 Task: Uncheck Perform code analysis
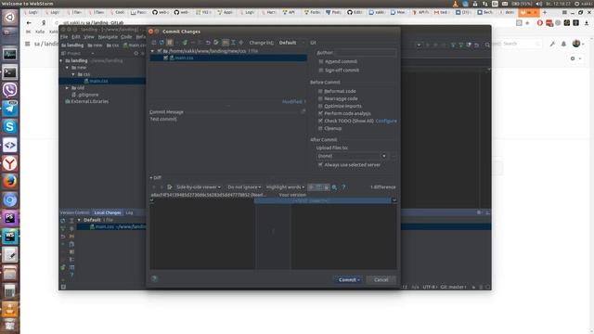(x=320, y=113)
